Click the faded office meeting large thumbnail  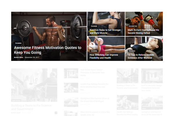click(x=34, y=85)
